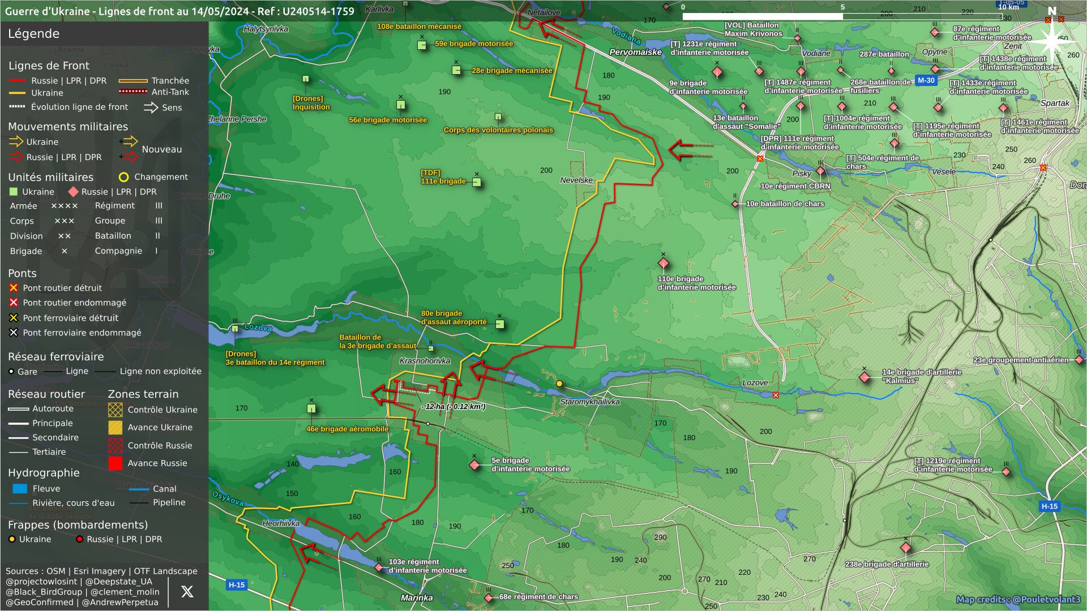Click the 1219e régiment d'infanterie motorisée marker
The width and height of the screenshot is (1087, 611).
(x=1006, y=472)
